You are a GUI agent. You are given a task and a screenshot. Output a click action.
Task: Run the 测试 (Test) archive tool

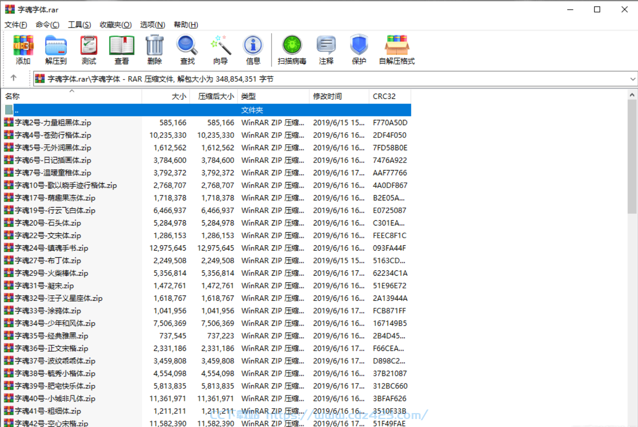(89, 49)
